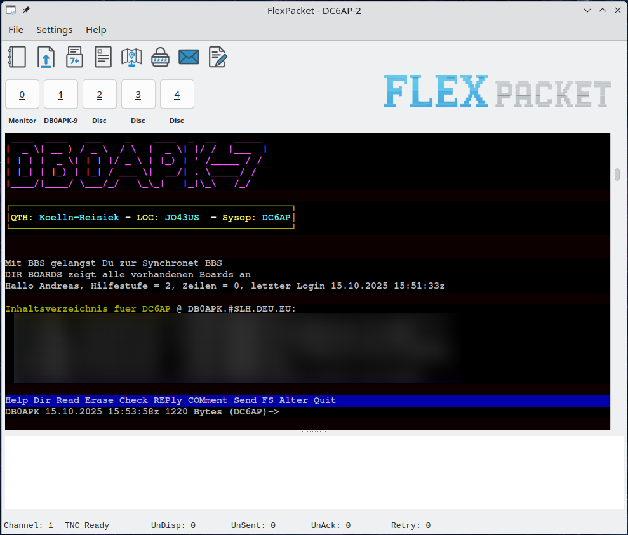Click the terminal vertical scrollbar handle

(617, 175)
